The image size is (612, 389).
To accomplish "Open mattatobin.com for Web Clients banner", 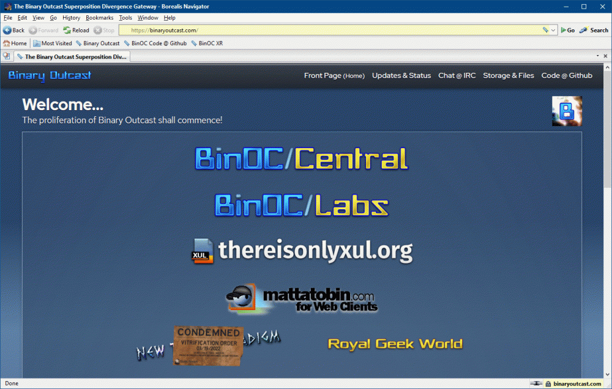I will pos(302,299).
